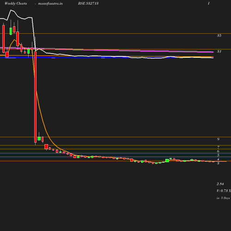Select the current price value "2.84"
This screenshot has height=231, width=231.
tap(220, 184)
